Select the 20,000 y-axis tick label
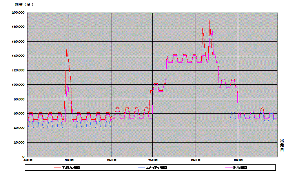This screenshot has width=286, height=175. (19, 143)
